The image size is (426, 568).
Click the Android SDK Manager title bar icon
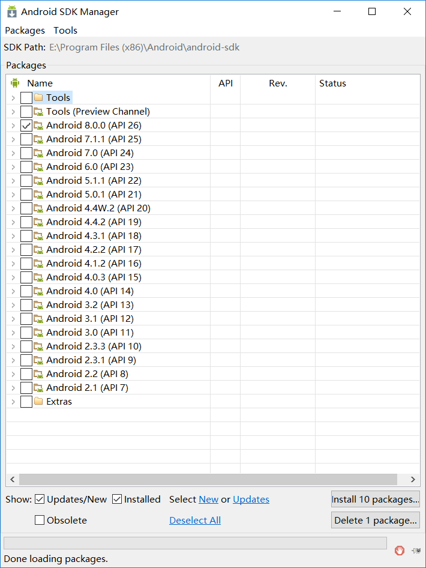pyautogui.click(x=12, y=11)
